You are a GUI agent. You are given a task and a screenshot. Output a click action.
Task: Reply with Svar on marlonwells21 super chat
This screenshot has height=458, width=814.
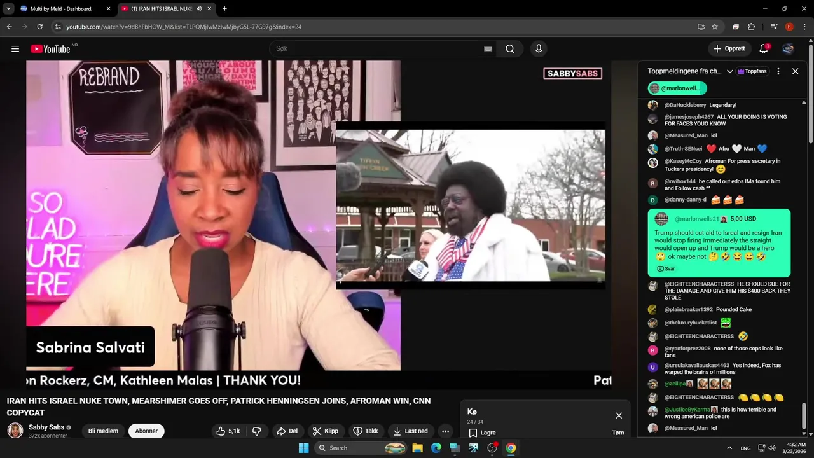pyautogui.click(x=666, y=269)
